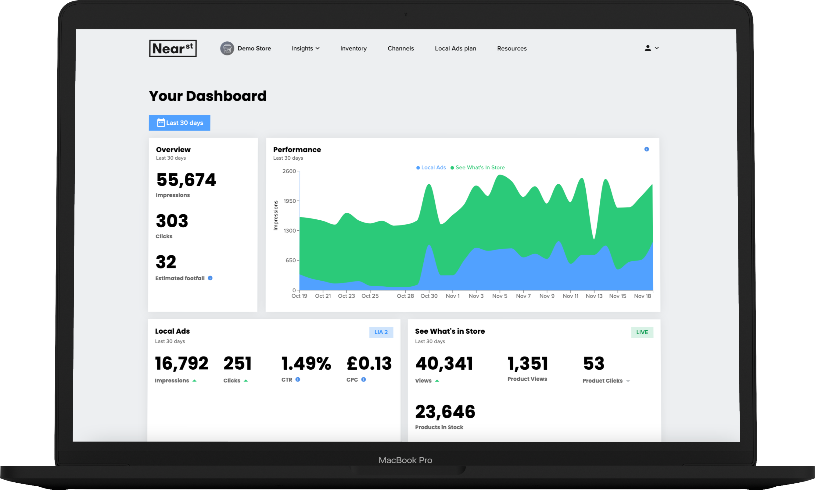Image resolution: width=815 pixels, height=490 pixels.
Task: Click the 1,351 product views value
Action: tap(528, 364)
